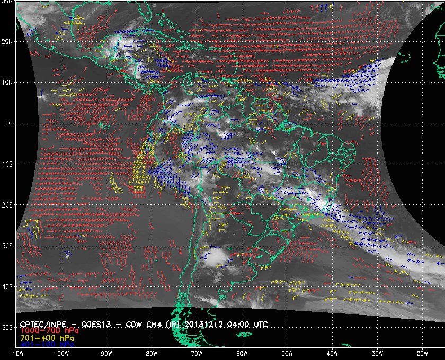The image size is (445, 360).
Task: Click the 20S latitude label
Action: (7, 205)
